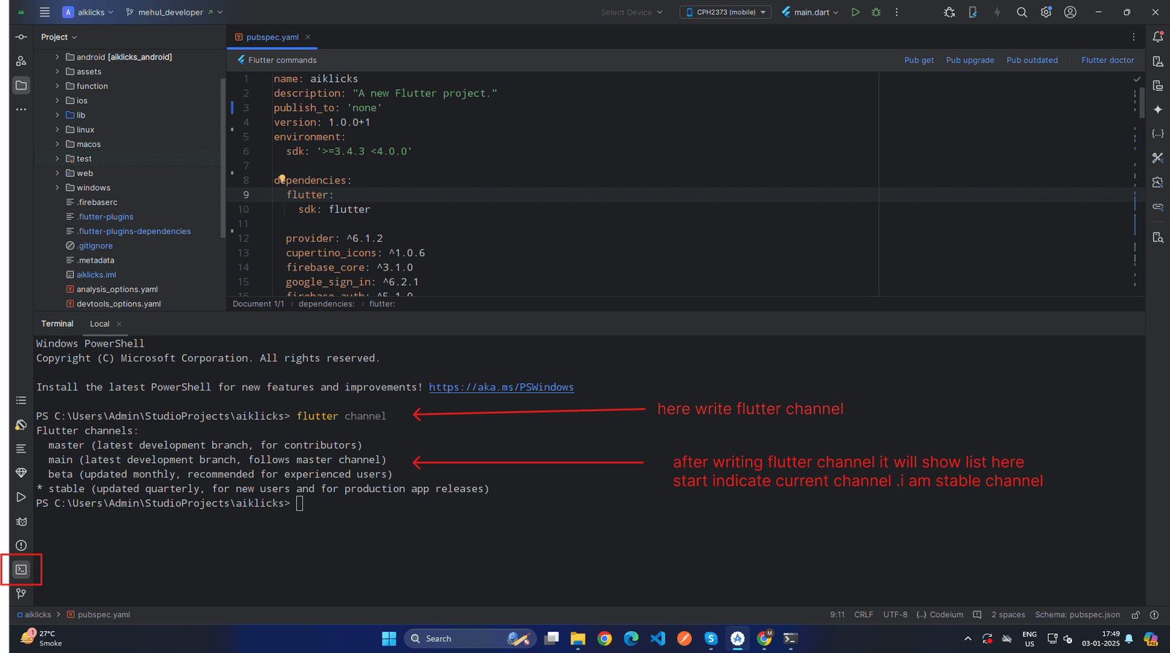1170x653 pixels.
Task: Open the Search Everywhere magnifier icon
Action: point(1022,12)
